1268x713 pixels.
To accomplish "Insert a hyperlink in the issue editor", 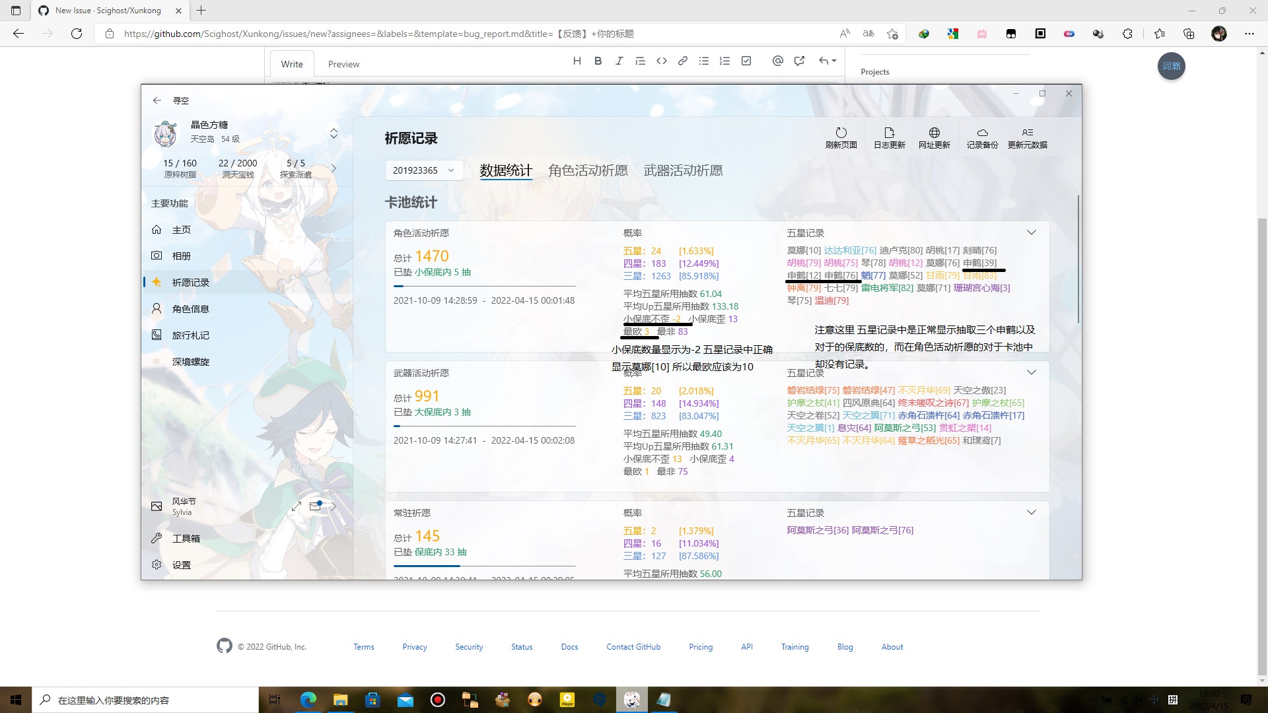I will tap(682, 61).
